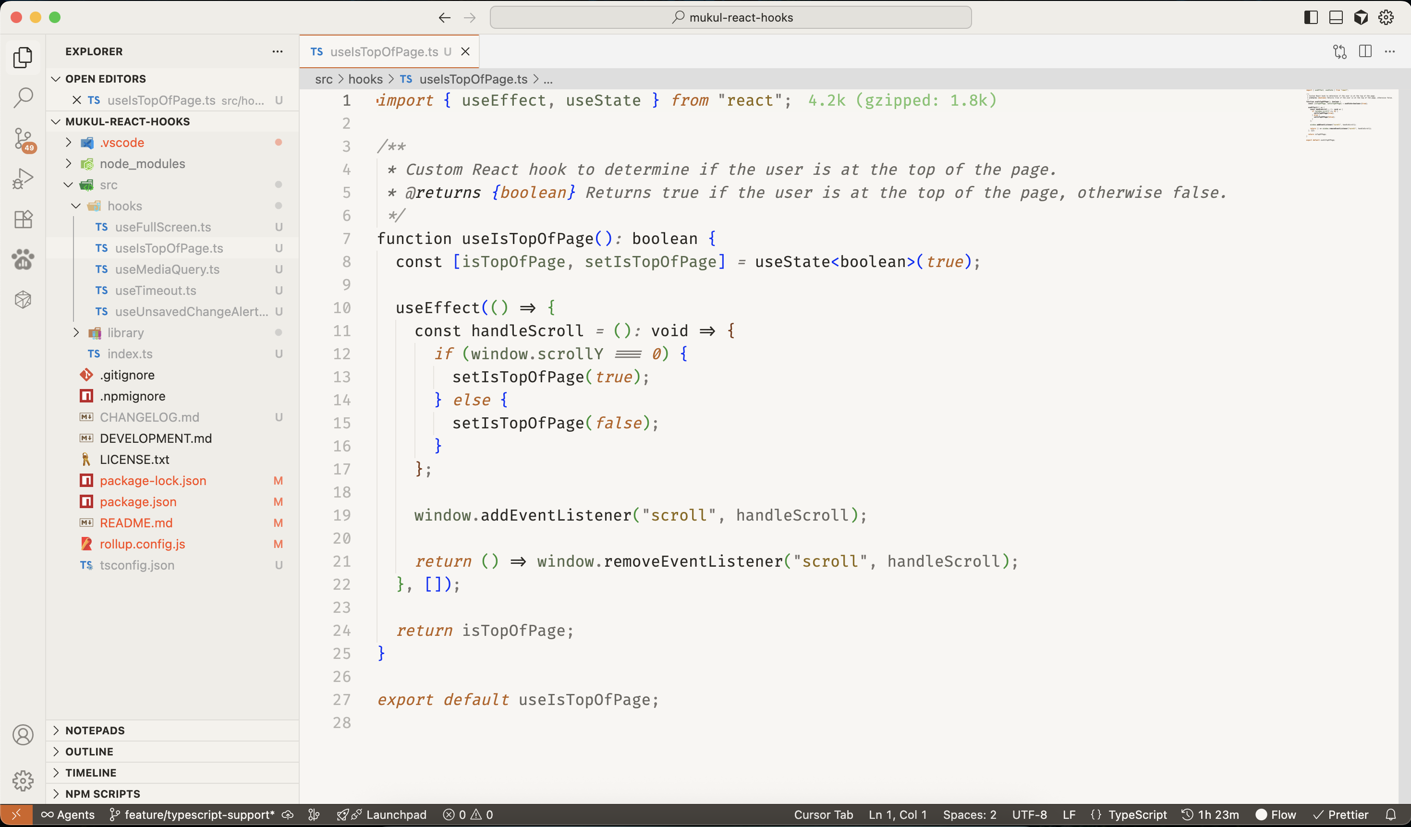Open the git graph icon in status bar

pos(314,815)
